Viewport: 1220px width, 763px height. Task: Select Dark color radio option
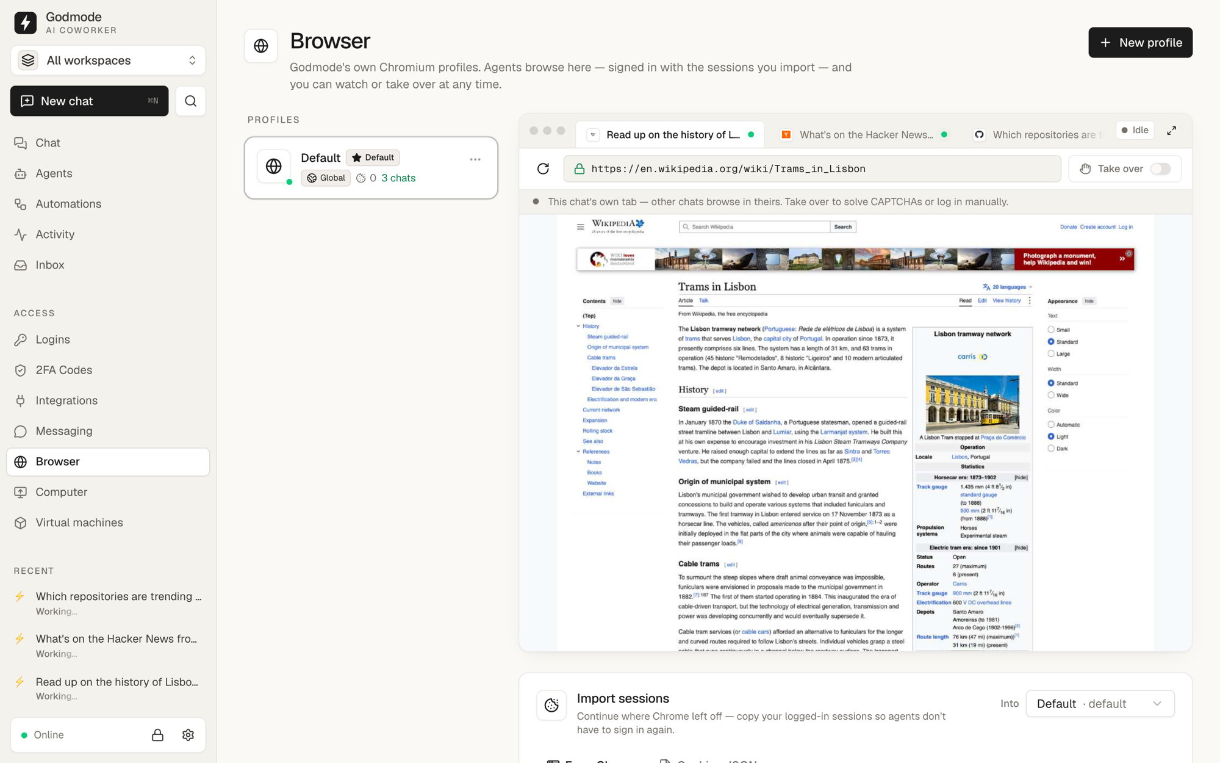point(1051,448)
